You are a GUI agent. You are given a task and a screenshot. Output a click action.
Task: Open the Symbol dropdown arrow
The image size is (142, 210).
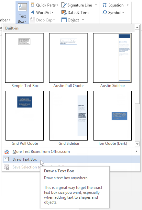(123, 13)
